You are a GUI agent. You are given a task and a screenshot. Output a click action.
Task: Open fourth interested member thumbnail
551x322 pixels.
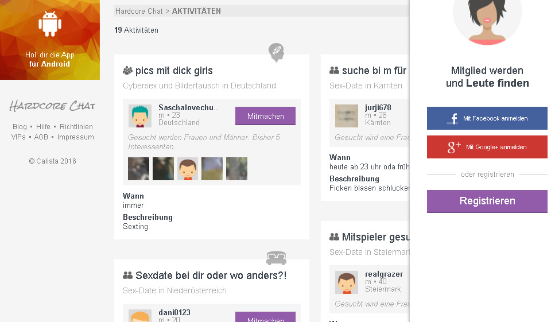click(212, 169)
